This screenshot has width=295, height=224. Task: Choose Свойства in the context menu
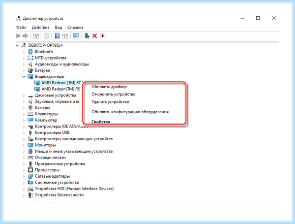(x=101, y=122)
